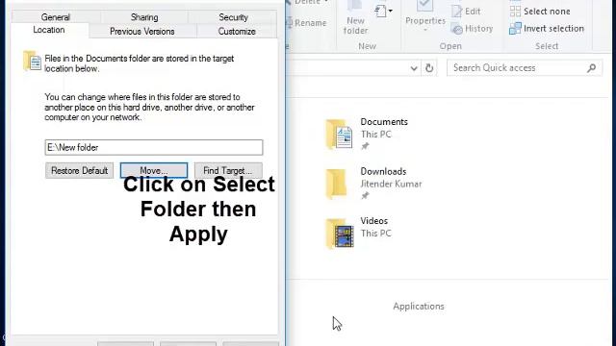
Task: Click the Edit icon in ribbon
Action: (x=456, y=12)
